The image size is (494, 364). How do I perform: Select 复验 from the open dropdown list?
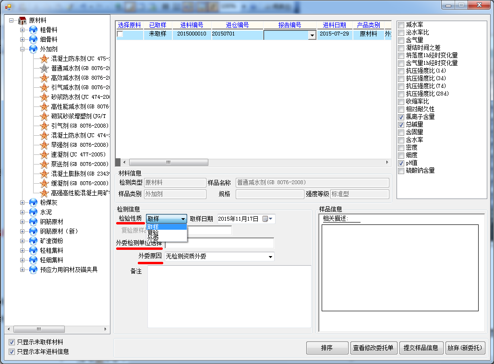(x=153, y=233)
